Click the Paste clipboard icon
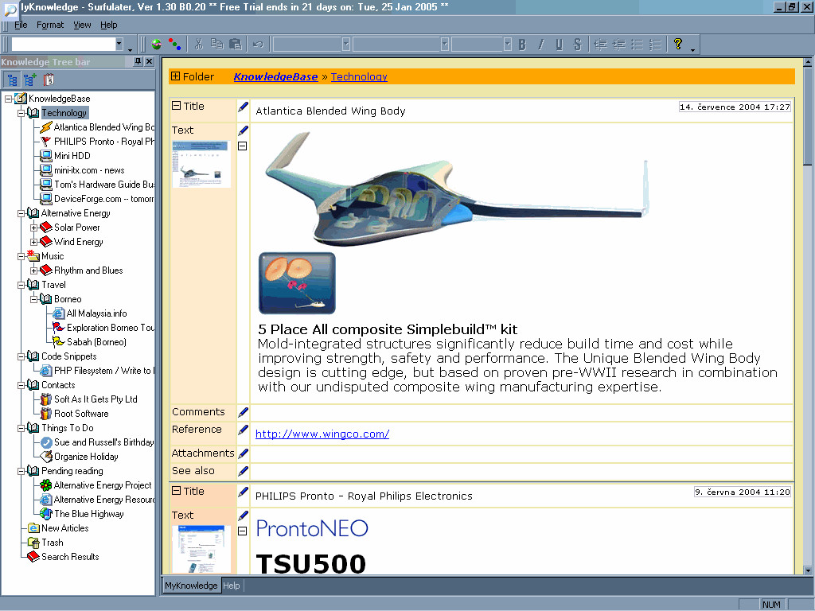Image resolution: width=815 pixels, height=611 pixels. coord(236,45)
